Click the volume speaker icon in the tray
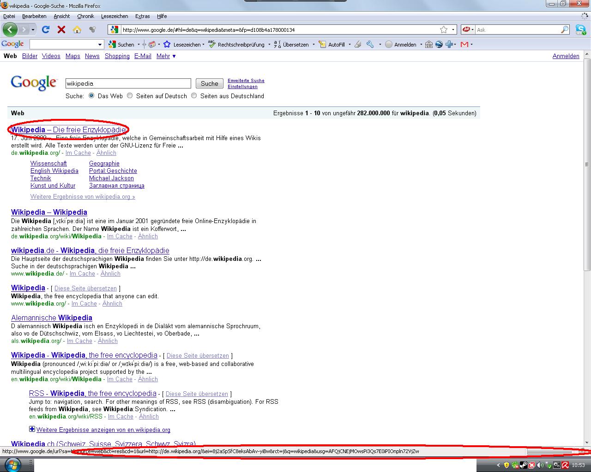591x472 pixels. pos(540,465)
